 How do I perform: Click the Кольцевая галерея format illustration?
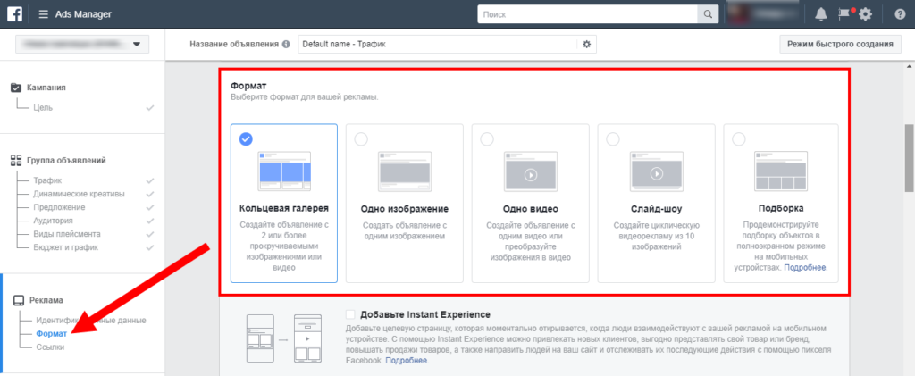pos(284,171)
